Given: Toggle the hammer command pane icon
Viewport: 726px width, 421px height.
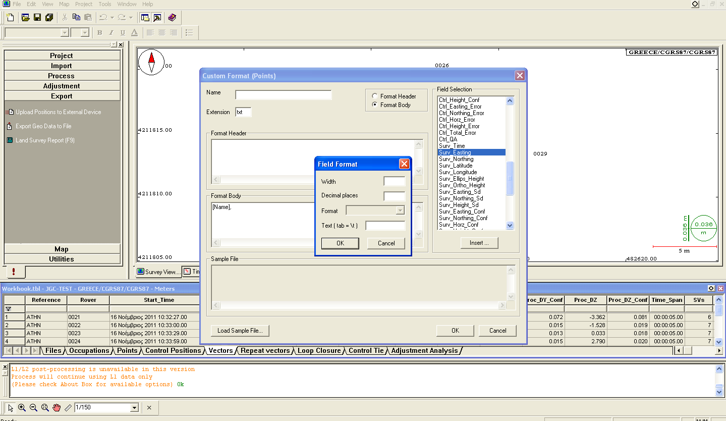Looking at the screenshot, I should pos(157,18).
